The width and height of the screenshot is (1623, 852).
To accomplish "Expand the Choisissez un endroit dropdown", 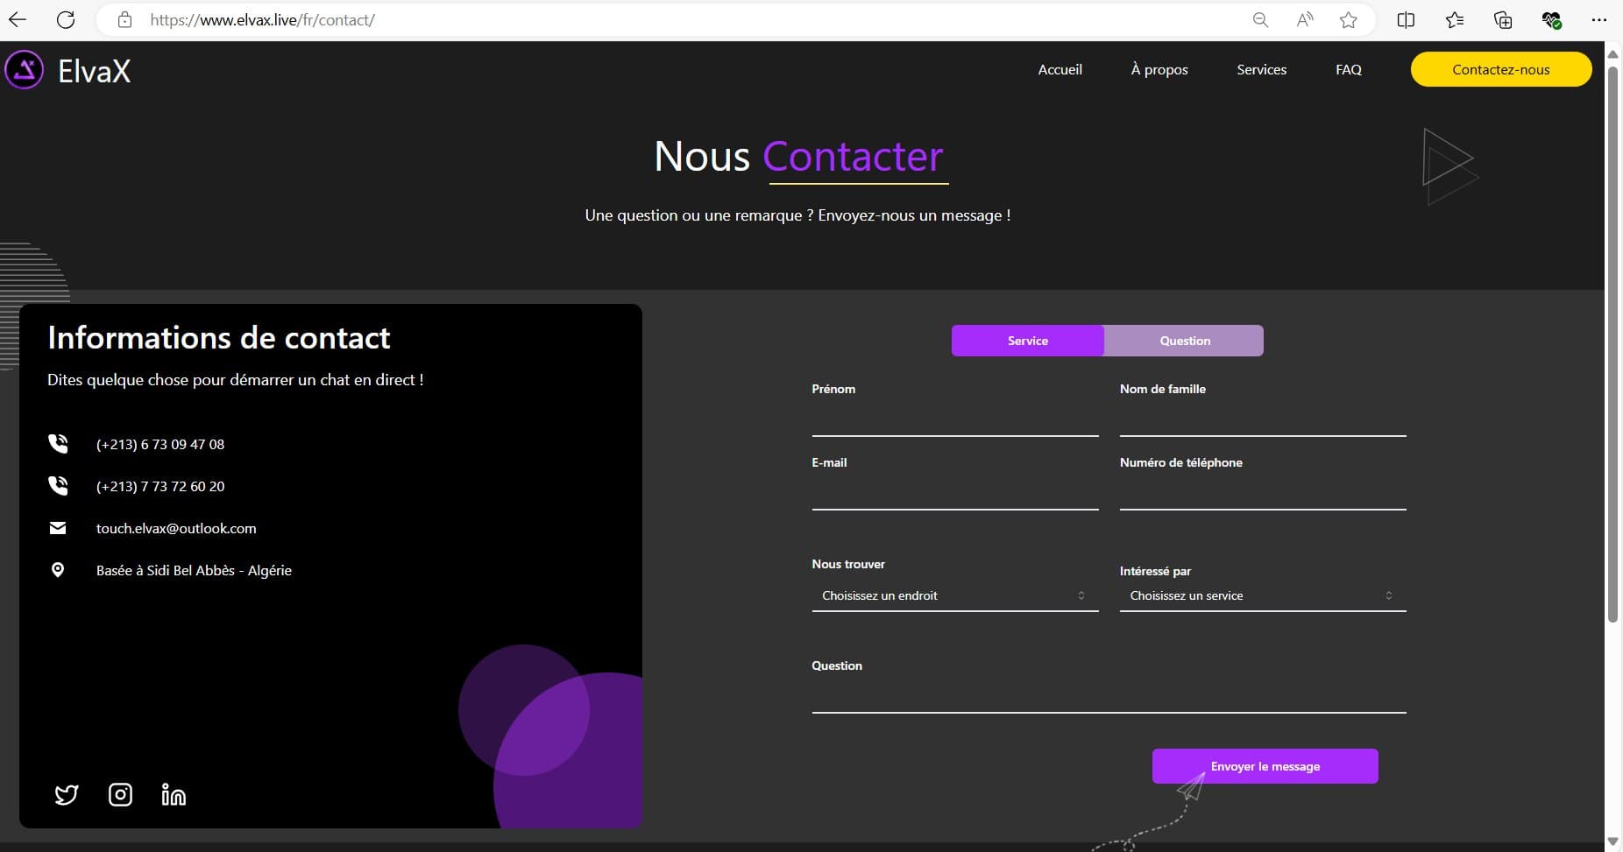I will 954,595.
